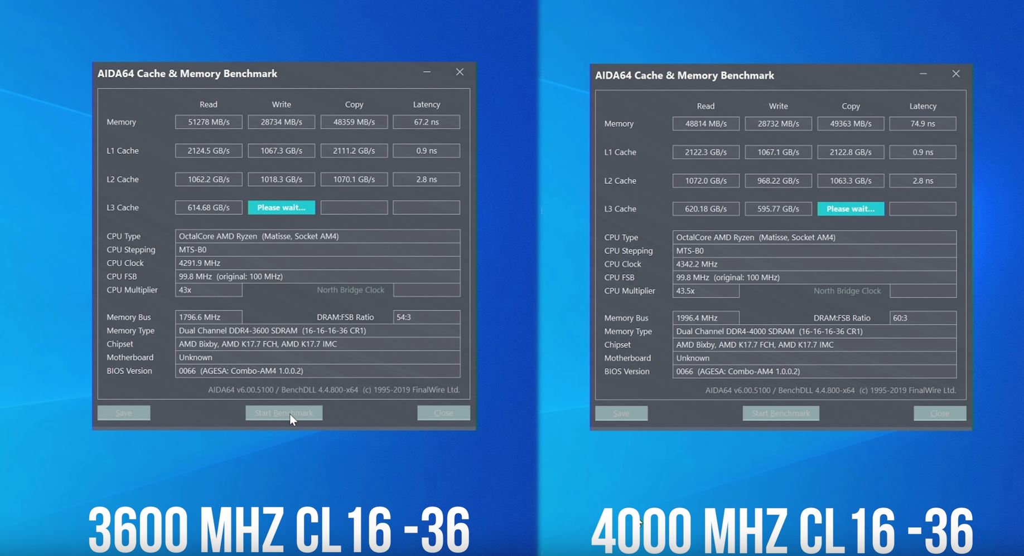Click the Memory Bus 1796.6 MHz field
This screenshot has width=1024, height=556.
point(209,318)
